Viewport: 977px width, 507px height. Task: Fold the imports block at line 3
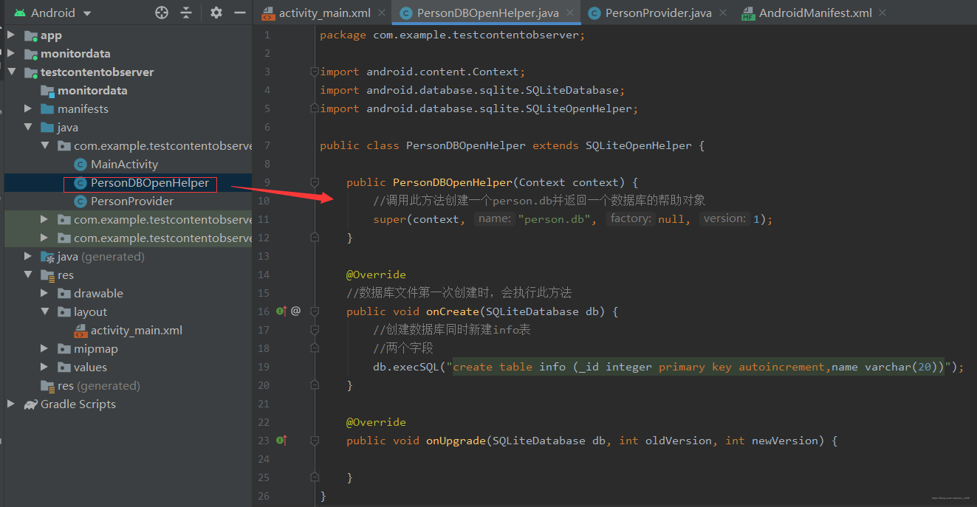click(315, 72)
